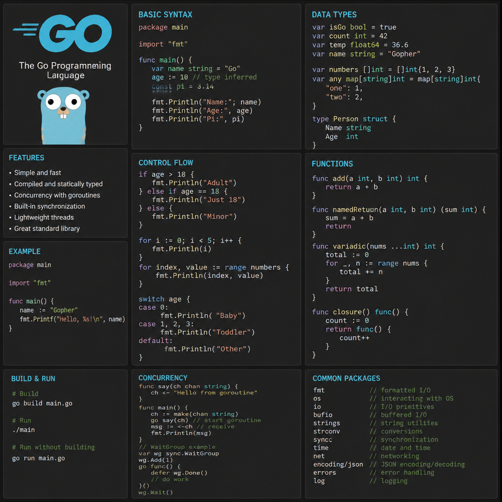
Task: Click '# Run without building' comment
Action: [53, 447]
